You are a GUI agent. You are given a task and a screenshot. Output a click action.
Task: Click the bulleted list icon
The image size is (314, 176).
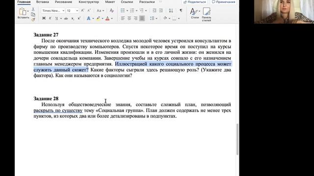pyautogui.click(x=123, y=10)
